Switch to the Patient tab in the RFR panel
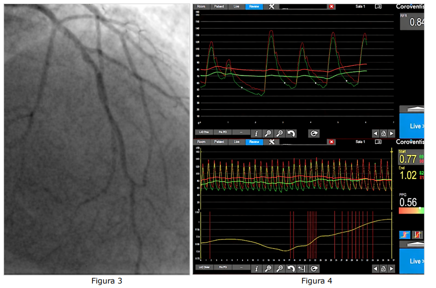The height and width of the screenshot is (288, 436). point(219,6)
